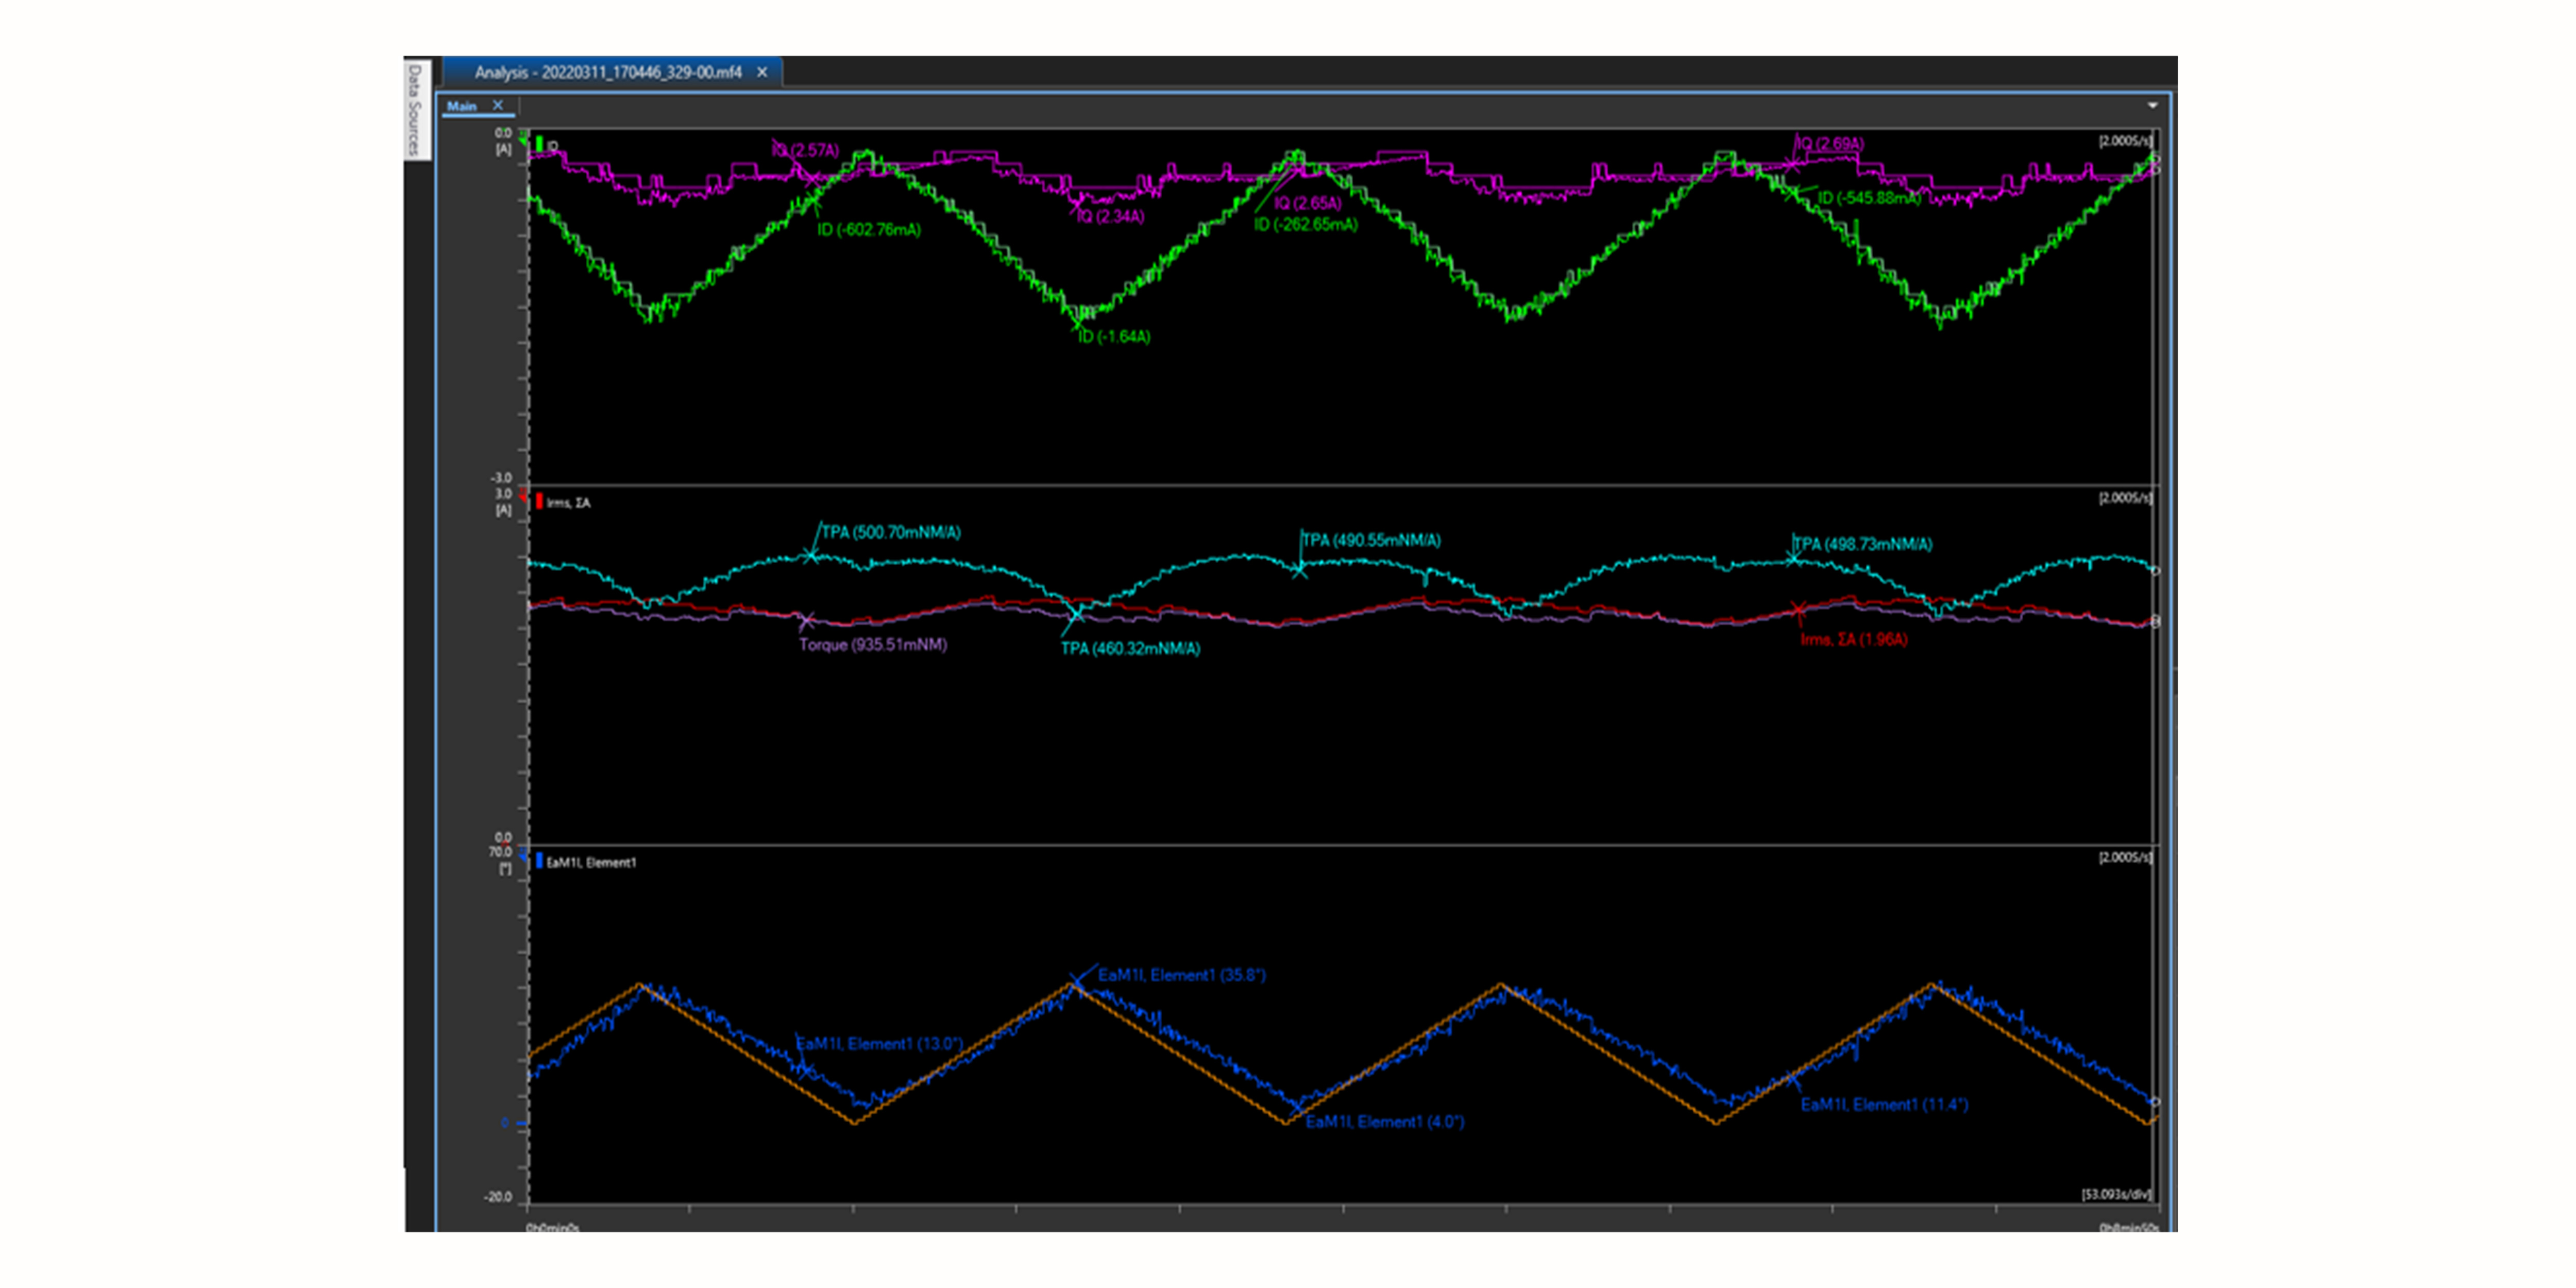Open the tab list dropdown arrow
The height and width of the screenshot is (1288, 2576).
coord(2152,105)
